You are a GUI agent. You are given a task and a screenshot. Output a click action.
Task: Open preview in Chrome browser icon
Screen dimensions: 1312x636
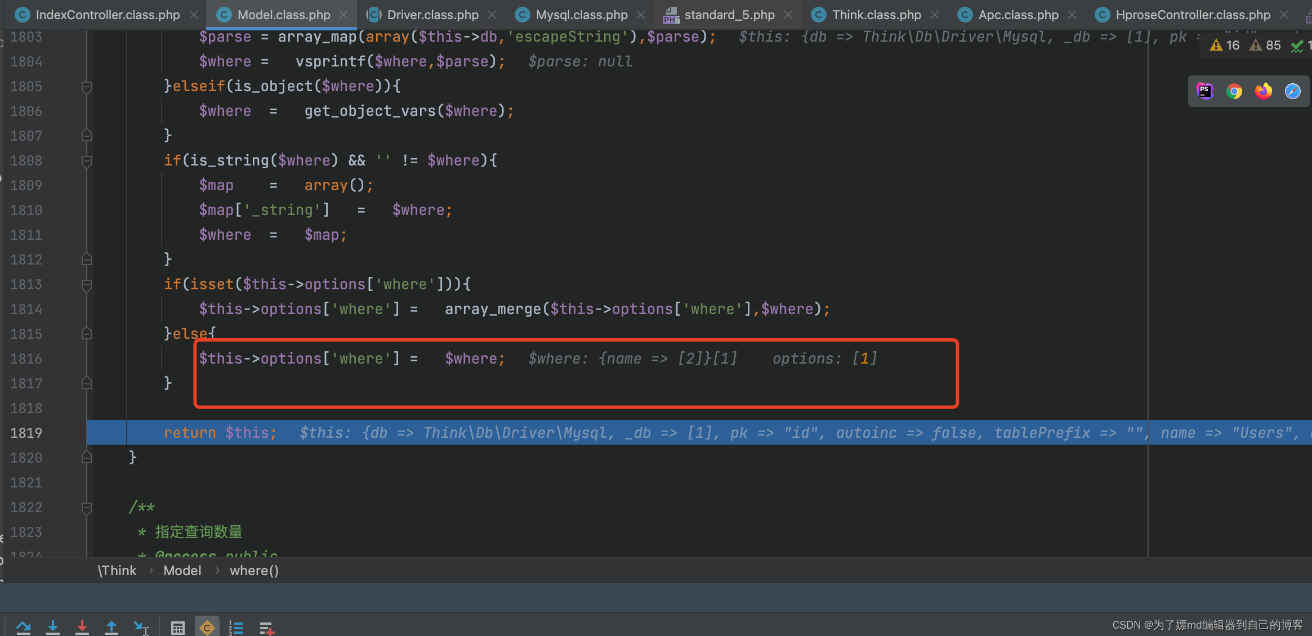(x=1234, y=91)
